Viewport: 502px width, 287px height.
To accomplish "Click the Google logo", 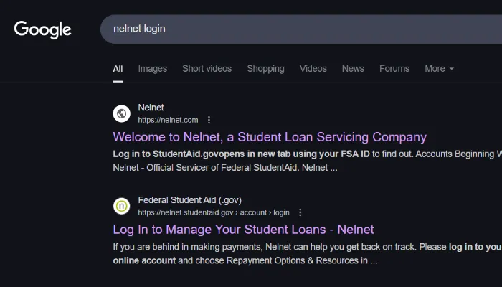I will [43, 29].
